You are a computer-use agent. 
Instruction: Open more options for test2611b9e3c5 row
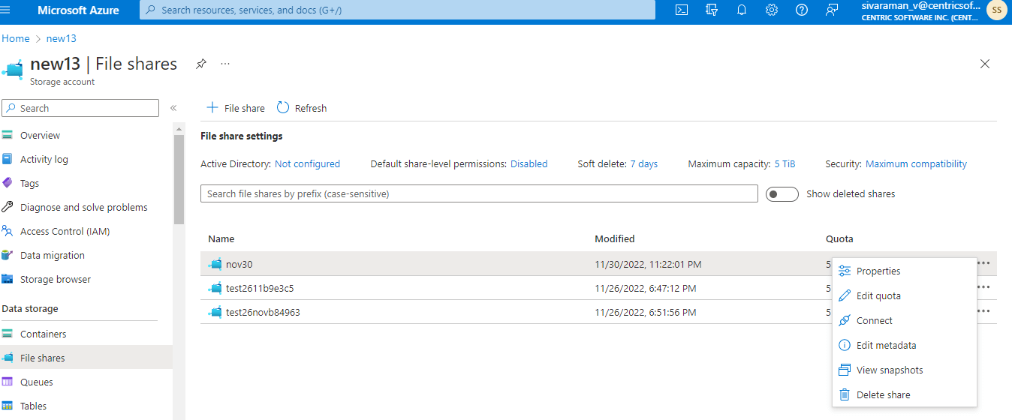(983, 287)
